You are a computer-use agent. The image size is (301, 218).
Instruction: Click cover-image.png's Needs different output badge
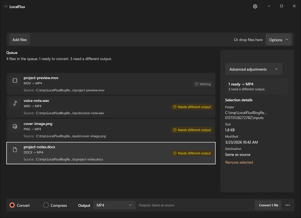click(x=192, y=130)
